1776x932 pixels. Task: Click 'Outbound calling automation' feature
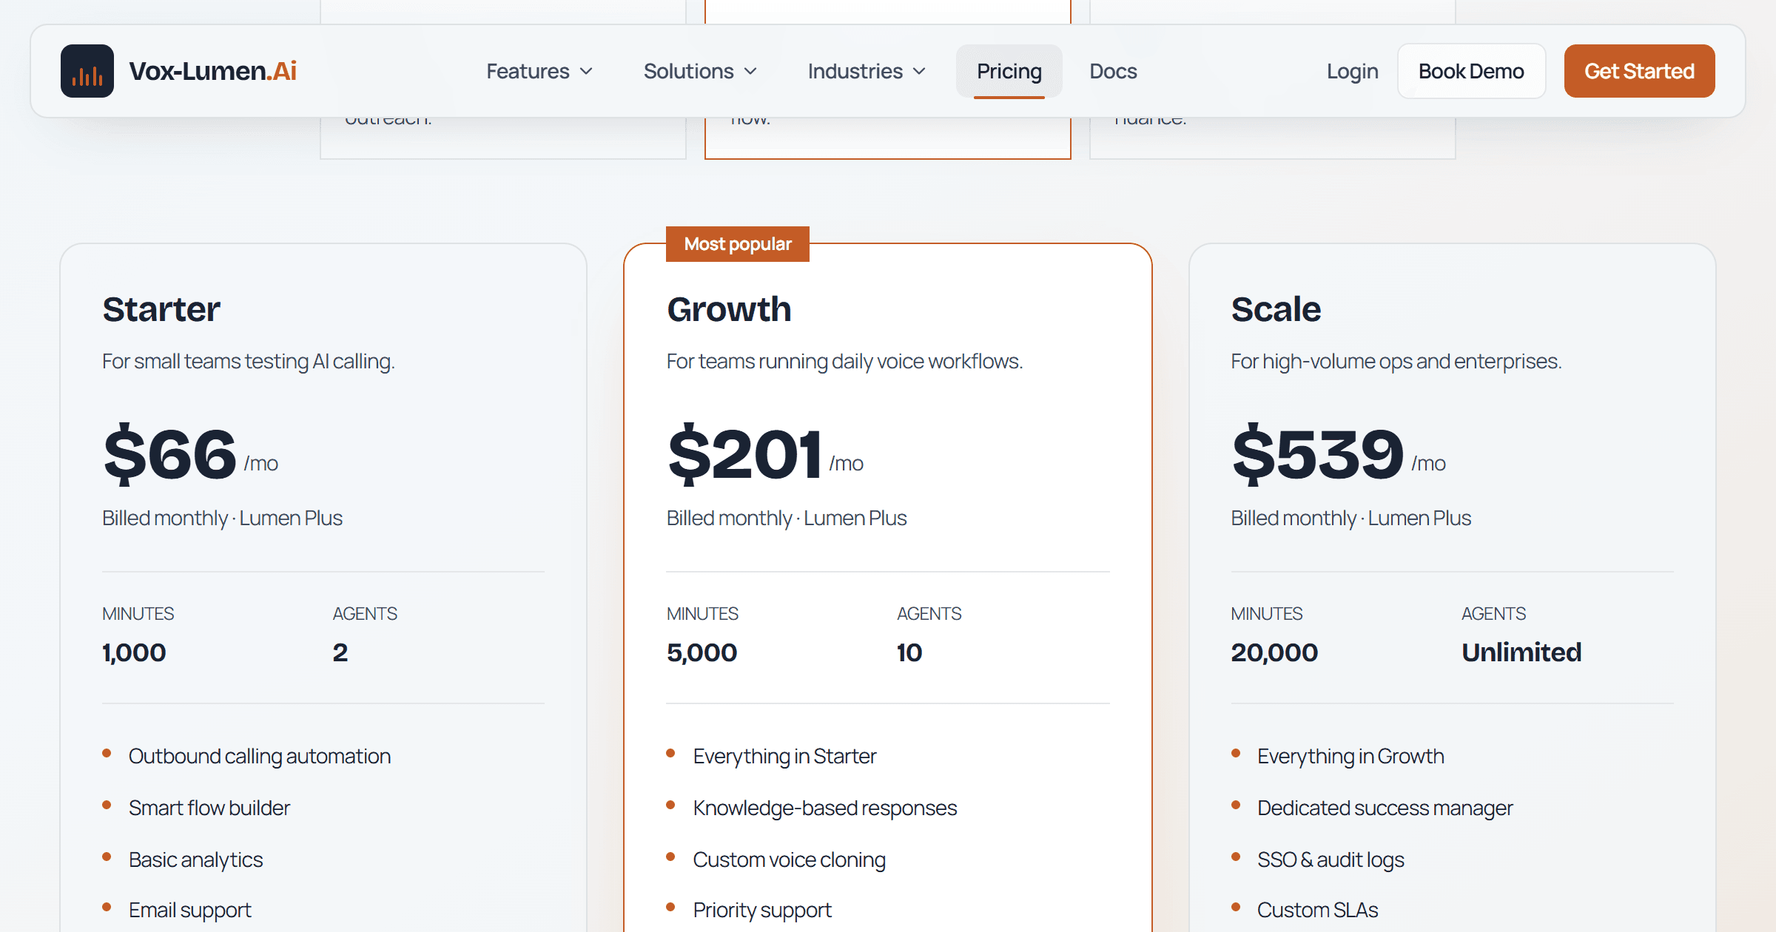tap(260, 756)
